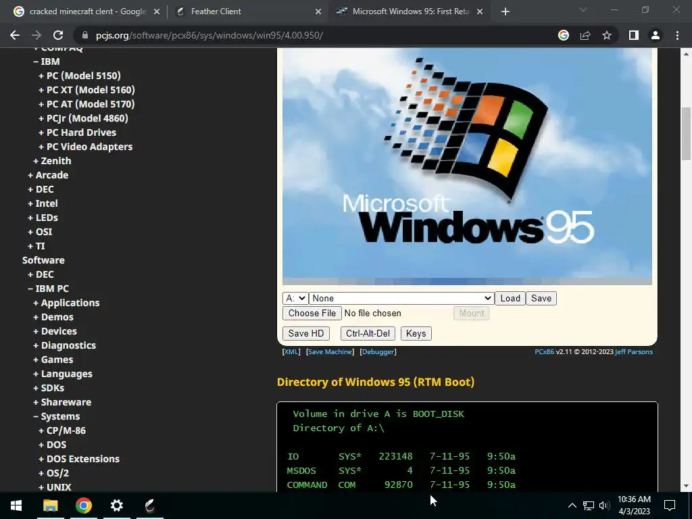Expand PC XT (Model 5160)

pyautogui.click(x=87, y=90)
